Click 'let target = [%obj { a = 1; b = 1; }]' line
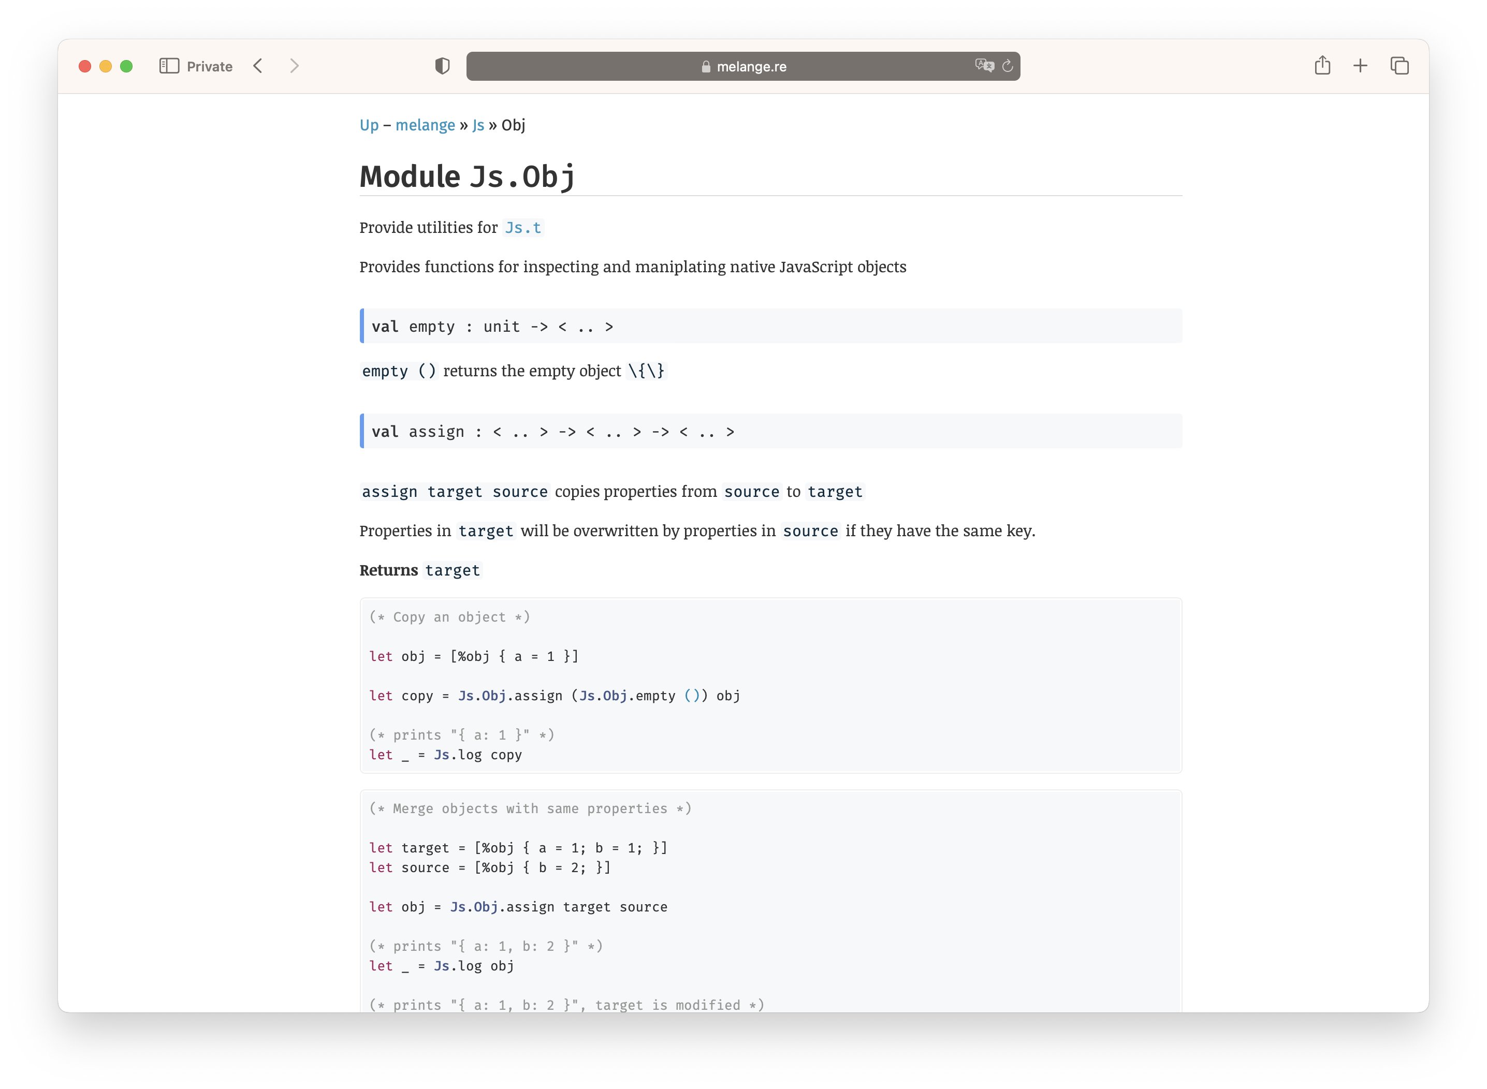1487x1089 pixels. click(518, 848)
